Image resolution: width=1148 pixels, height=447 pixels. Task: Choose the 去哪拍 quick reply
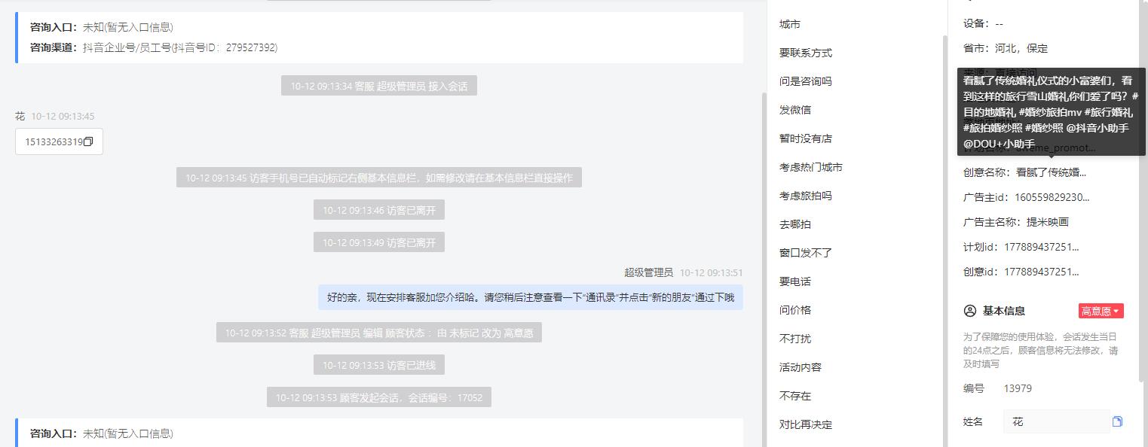click(x=795, y=224)
